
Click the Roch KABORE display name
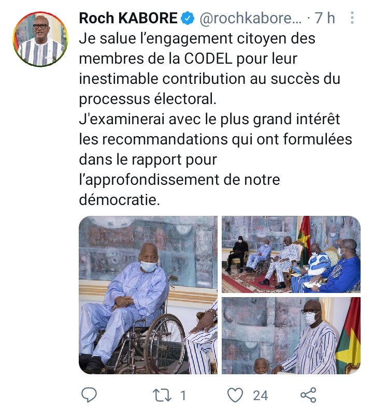pos(128,18)
